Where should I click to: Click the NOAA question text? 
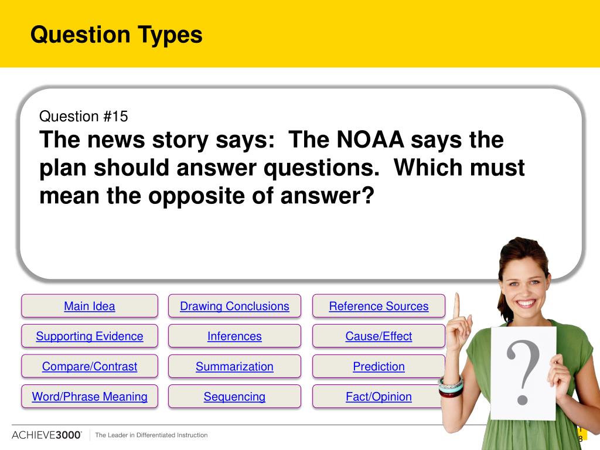pyautogui.click(x=282, y=168)
